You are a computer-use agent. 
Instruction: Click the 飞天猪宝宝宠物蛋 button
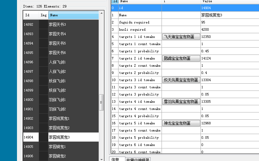tap(181, 37)
